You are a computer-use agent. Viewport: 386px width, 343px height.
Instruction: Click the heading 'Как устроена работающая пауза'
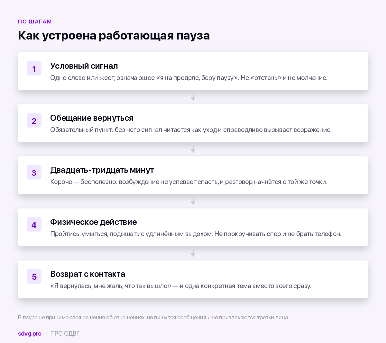[114, 35]
